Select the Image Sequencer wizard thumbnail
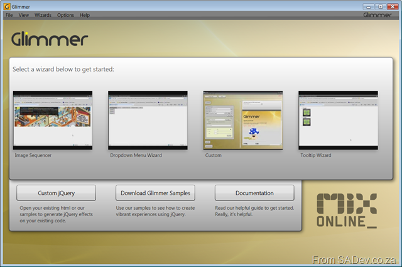The height and width of the screenshot is (267, 402). (53, 120)
